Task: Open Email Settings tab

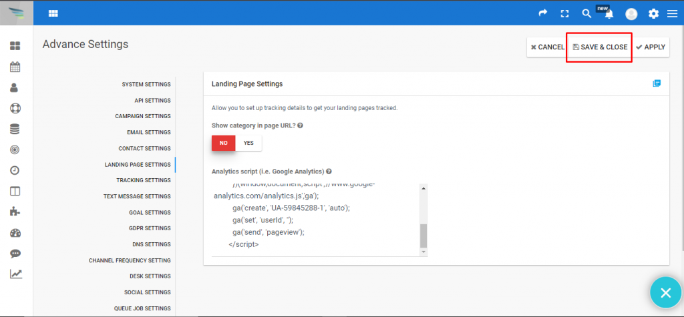Action: pos(149,132)
